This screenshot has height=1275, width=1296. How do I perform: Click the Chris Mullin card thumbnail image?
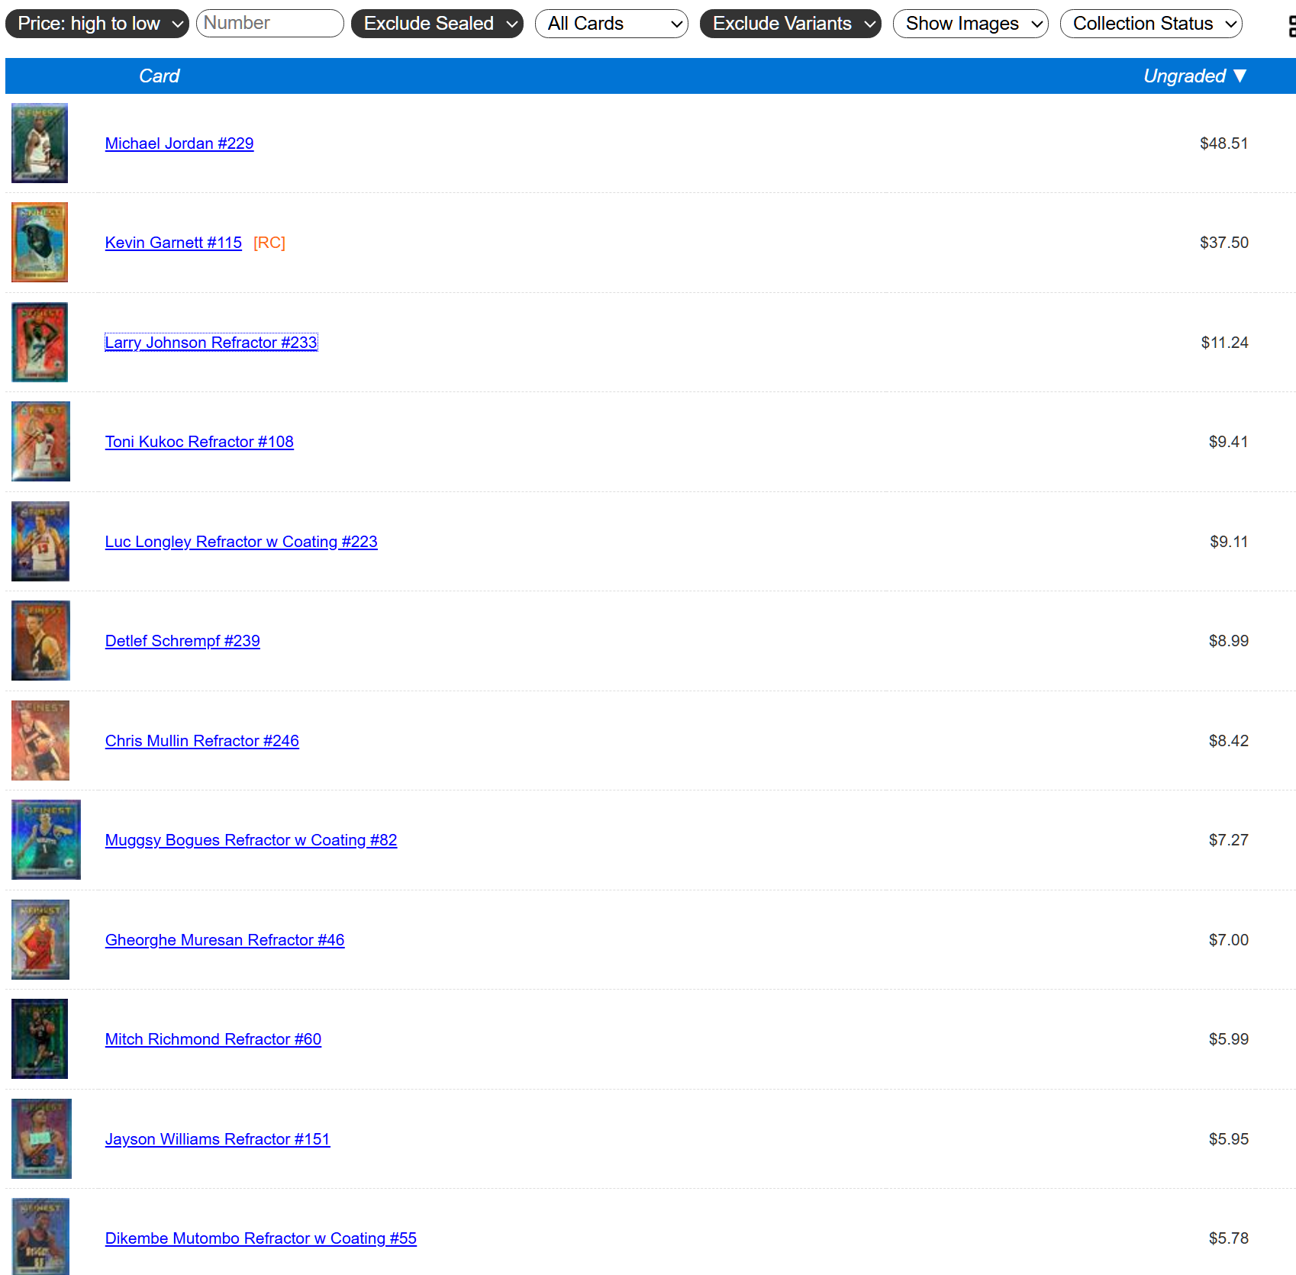click(x=40, y=740)
